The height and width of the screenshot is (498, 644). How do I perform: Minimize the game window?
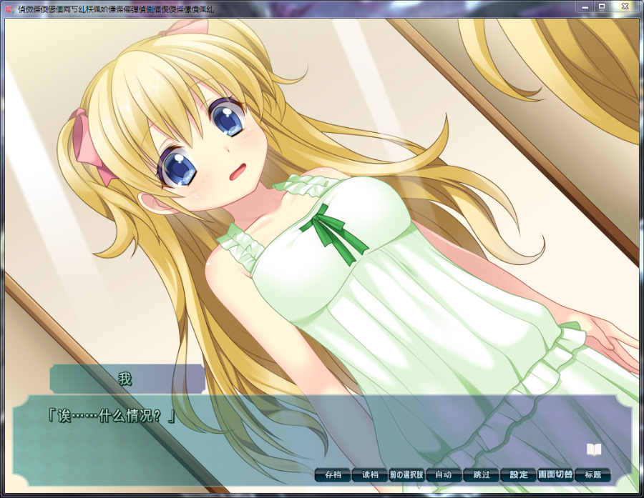coord(585,6)
